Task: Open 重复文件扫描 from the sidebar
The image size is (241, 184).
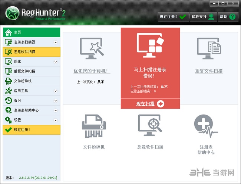Action: coord(32,71)
